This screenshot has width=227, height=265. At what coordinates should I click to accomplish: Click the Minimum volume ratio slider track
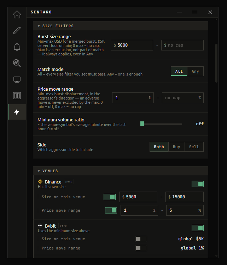pos(161,124)
